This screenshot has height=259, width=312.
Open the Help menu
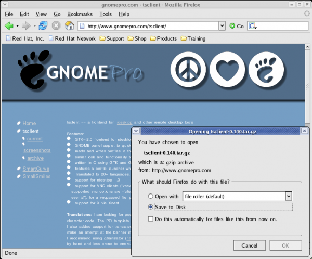coord(124,14)
